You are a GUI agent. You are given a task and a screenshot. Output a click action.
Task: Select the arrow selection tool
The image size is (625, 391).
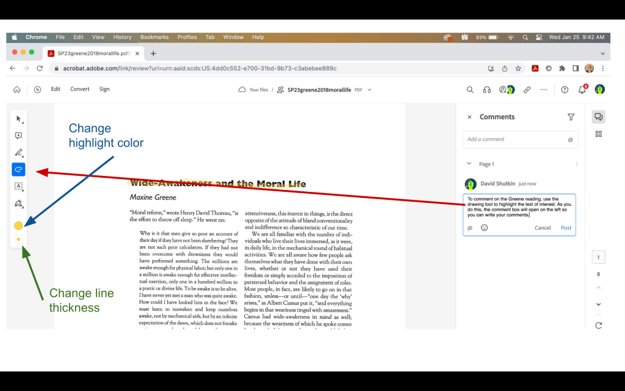pyautogui.click(x=18, y=119)
